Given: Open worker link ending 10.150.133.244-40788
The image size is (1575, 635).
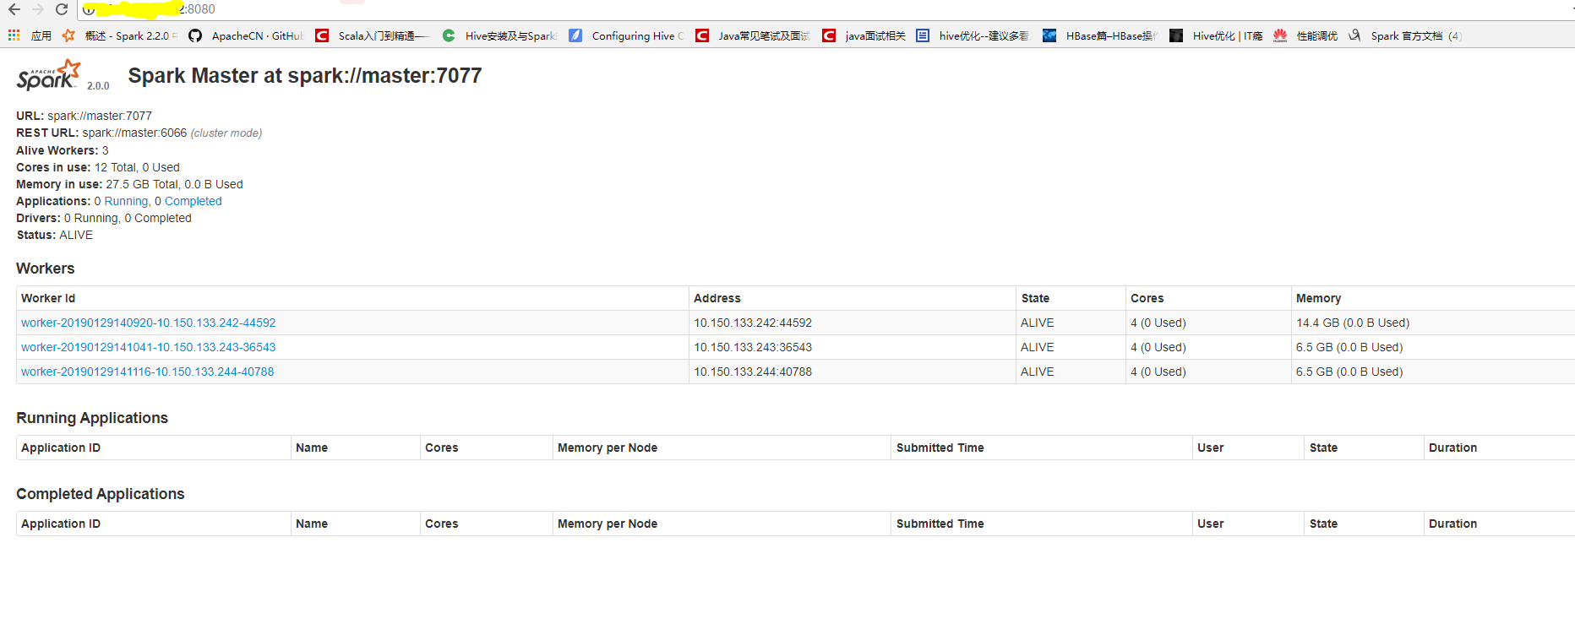Looking at the screenshot, I should click(147, 372).
